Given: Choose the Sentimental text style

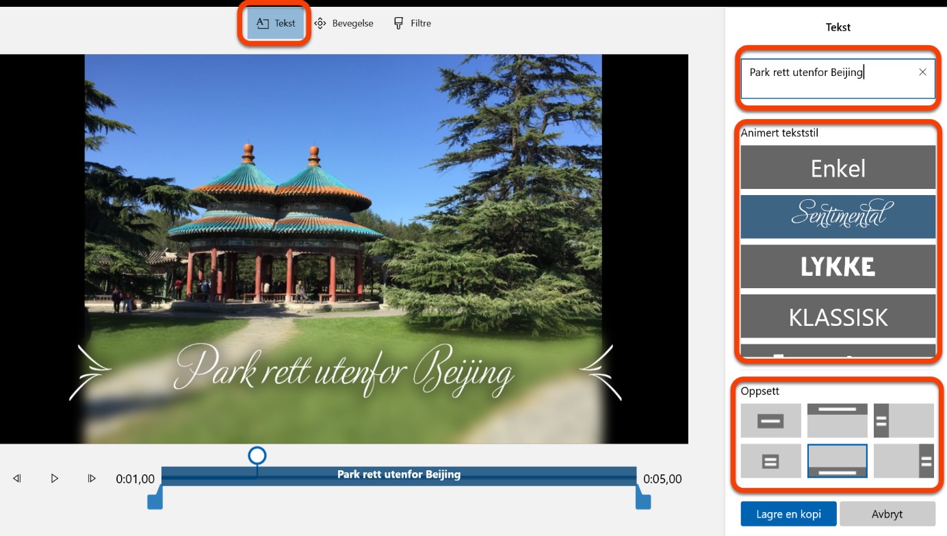Looking at the screenshot, I should point(838,216).
